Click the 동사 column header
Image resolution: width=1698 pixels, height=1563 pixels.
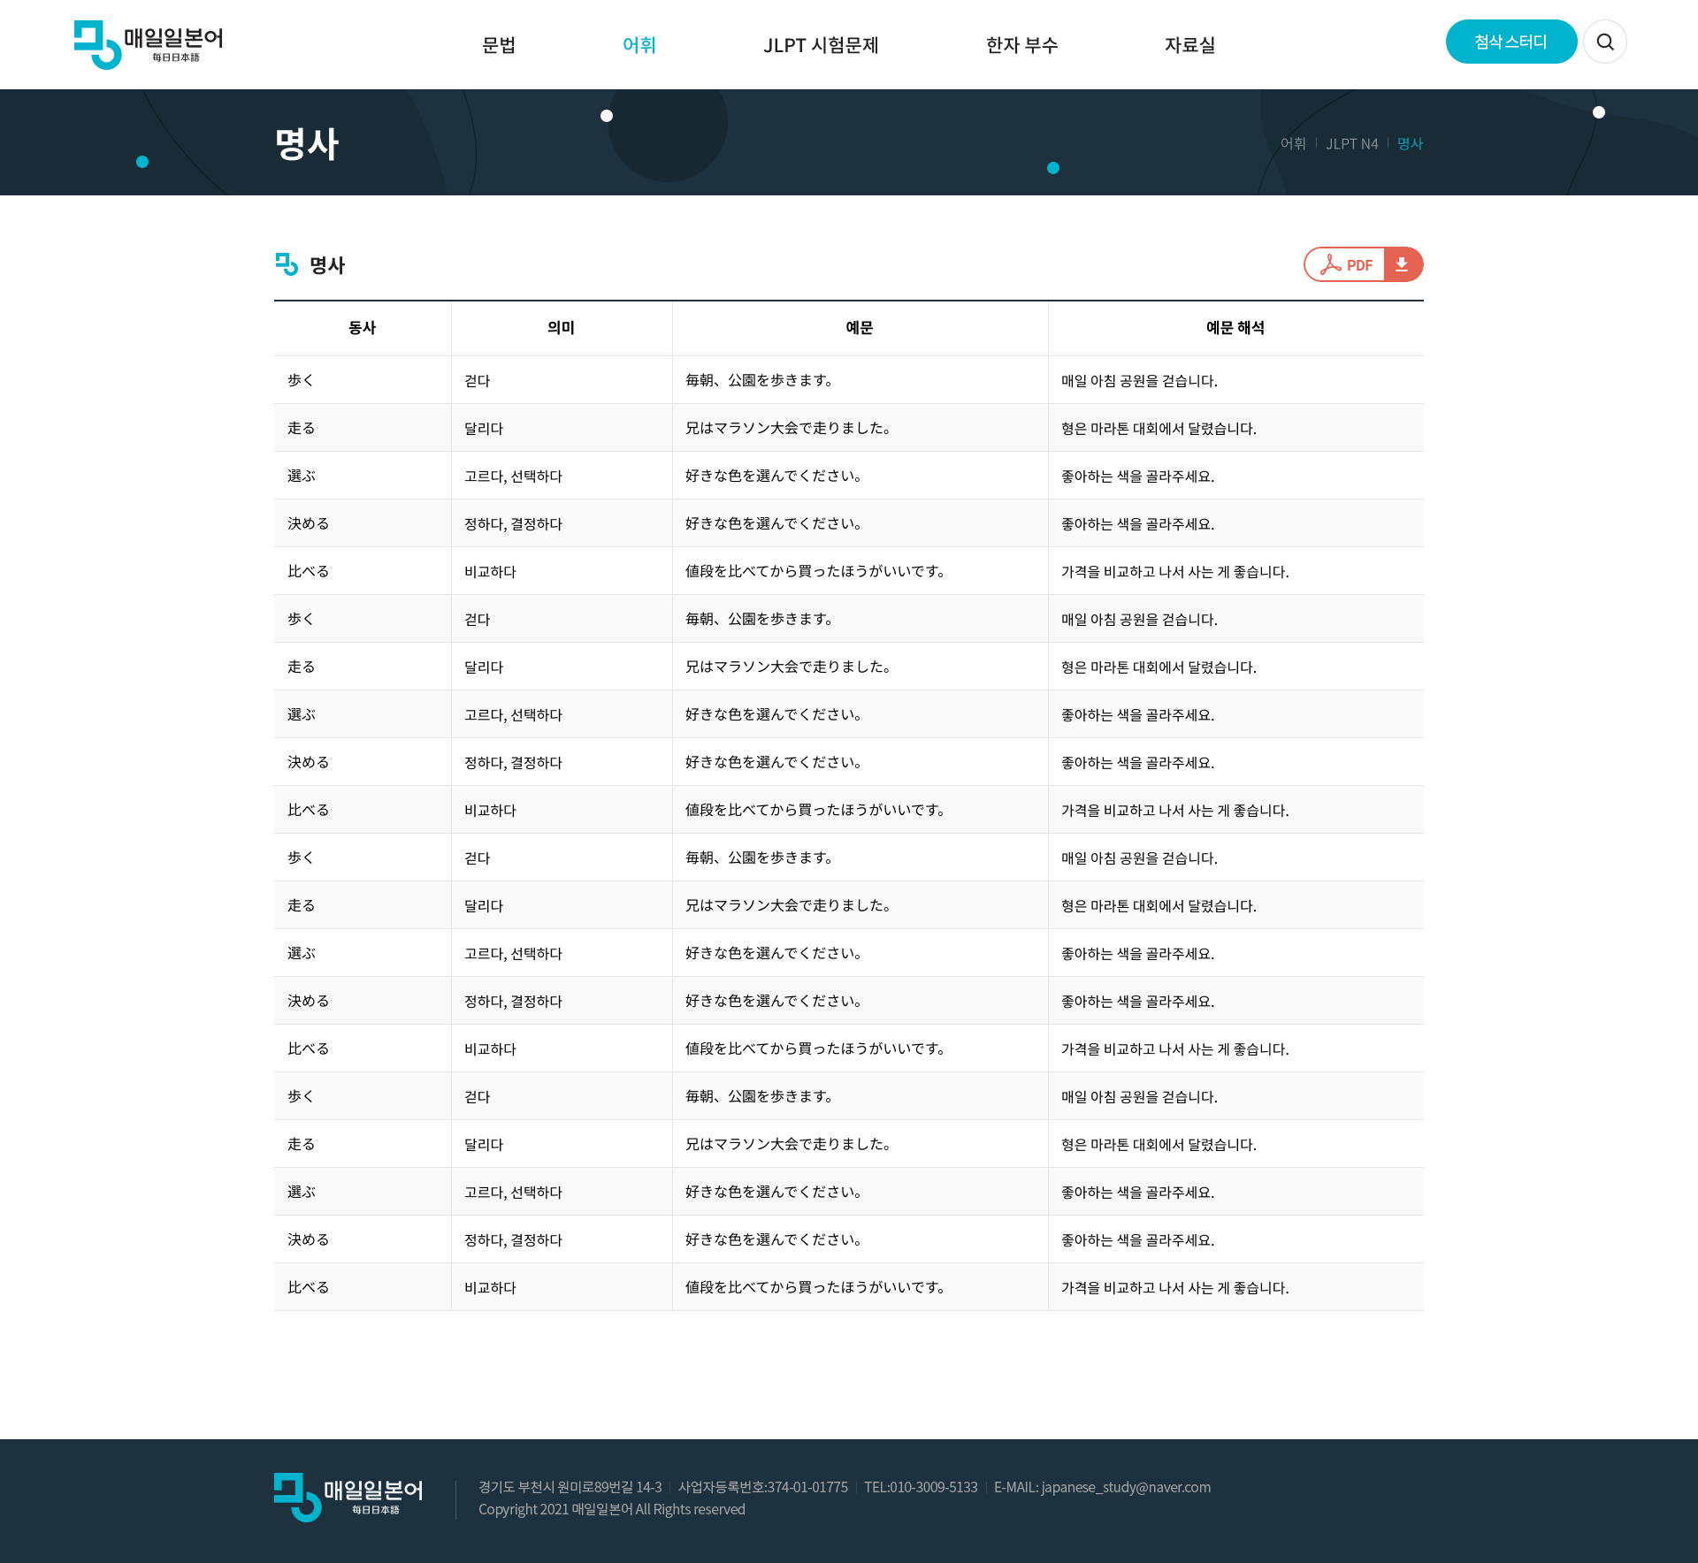[x=362, y=328]
